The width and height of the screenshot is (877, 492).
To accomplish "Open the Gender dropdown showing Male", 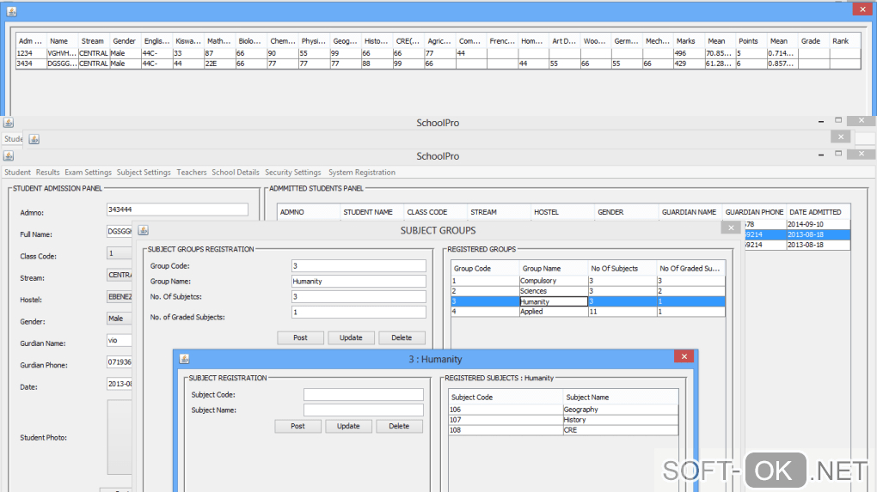I will click(x=120, y=319).
